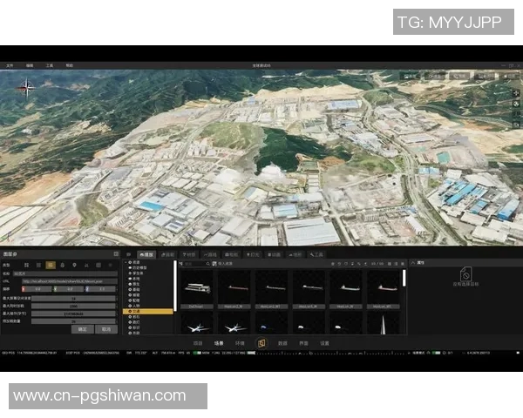Select the tall white spire thumbnail

coord(384,323)
